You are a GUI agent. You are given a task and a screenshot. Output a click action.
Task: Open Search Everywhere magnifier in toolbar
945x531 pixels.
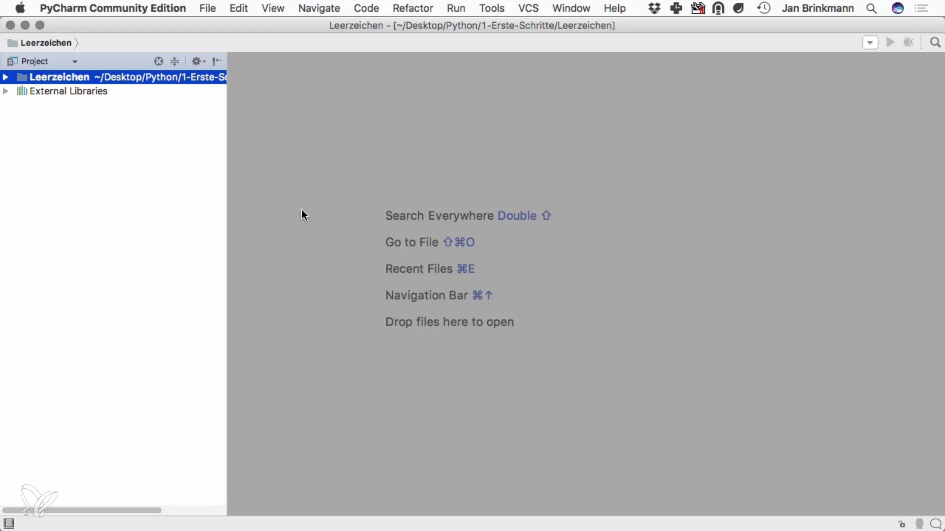coord(935,43)
